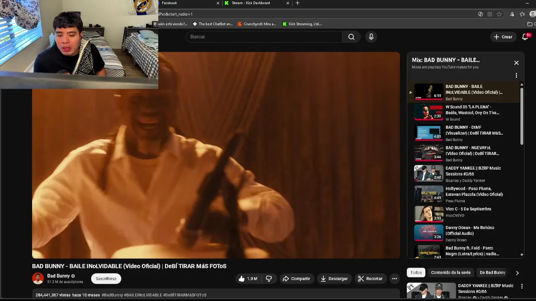
Task: Open browser favorites list icon
Action: click(x=522, y=14)
